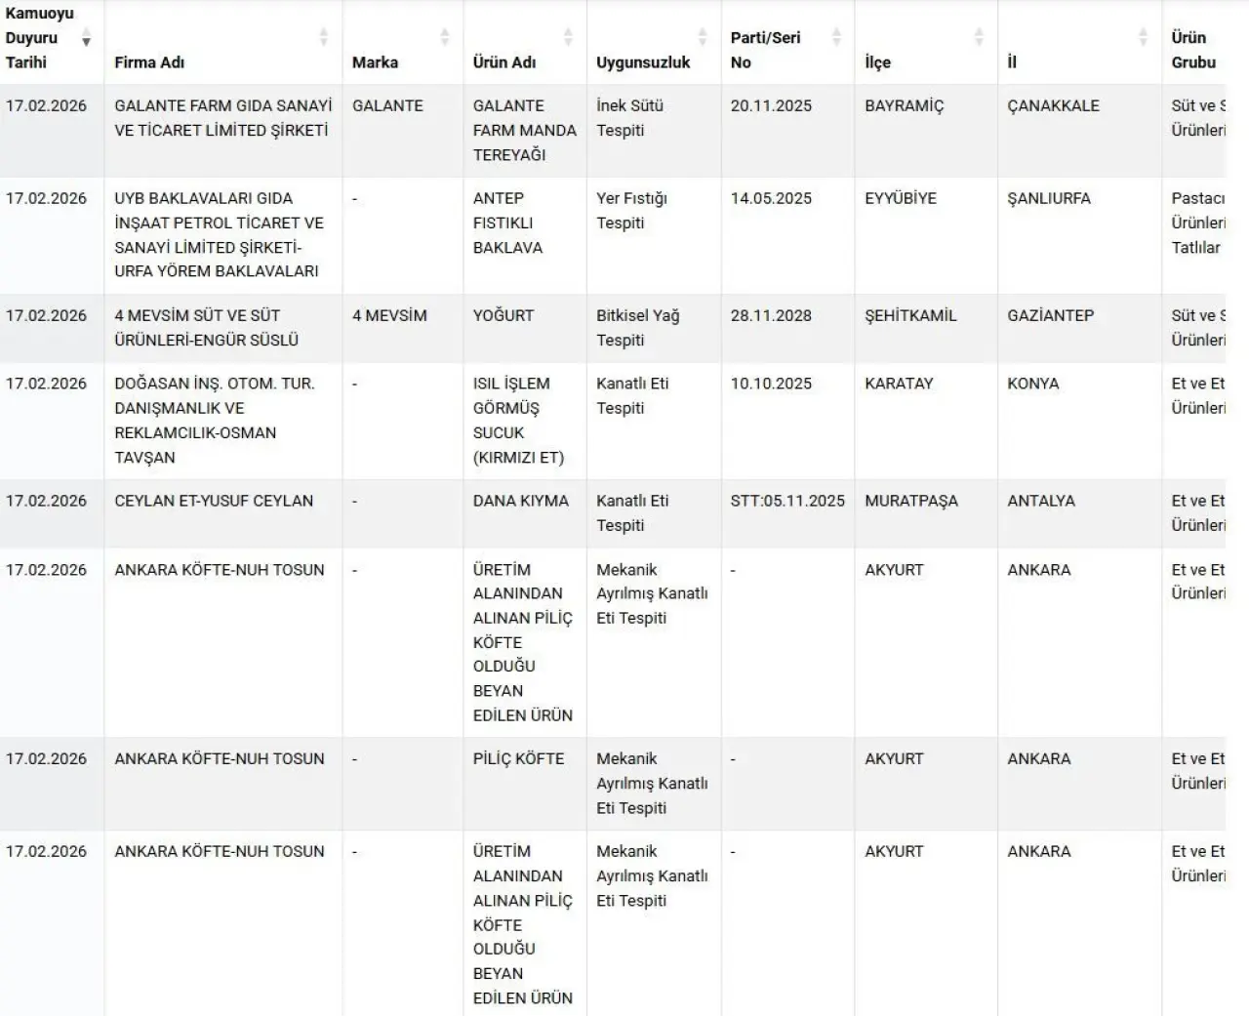Select the ANTEP FISTIKLI BAKLAVA product cell
This screenshot has height=1016, width=1249.
click(x=507, y=223)
